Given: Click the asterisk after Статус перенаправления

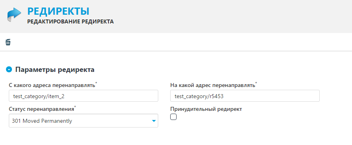Looking at the screenshot, I should click(75, 107).
